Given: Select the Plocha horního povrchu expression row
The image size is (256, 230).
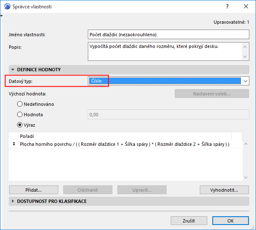Looking at the screenshot, I should [x=125, y=144].
